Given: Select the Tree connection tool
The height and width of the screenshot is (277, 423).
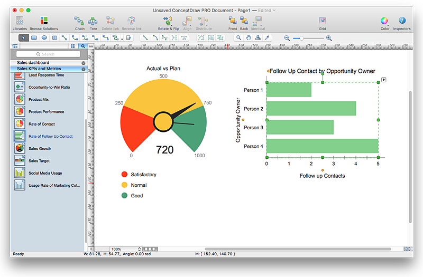Looking at the screenshot, I should [x=93, y=21].
